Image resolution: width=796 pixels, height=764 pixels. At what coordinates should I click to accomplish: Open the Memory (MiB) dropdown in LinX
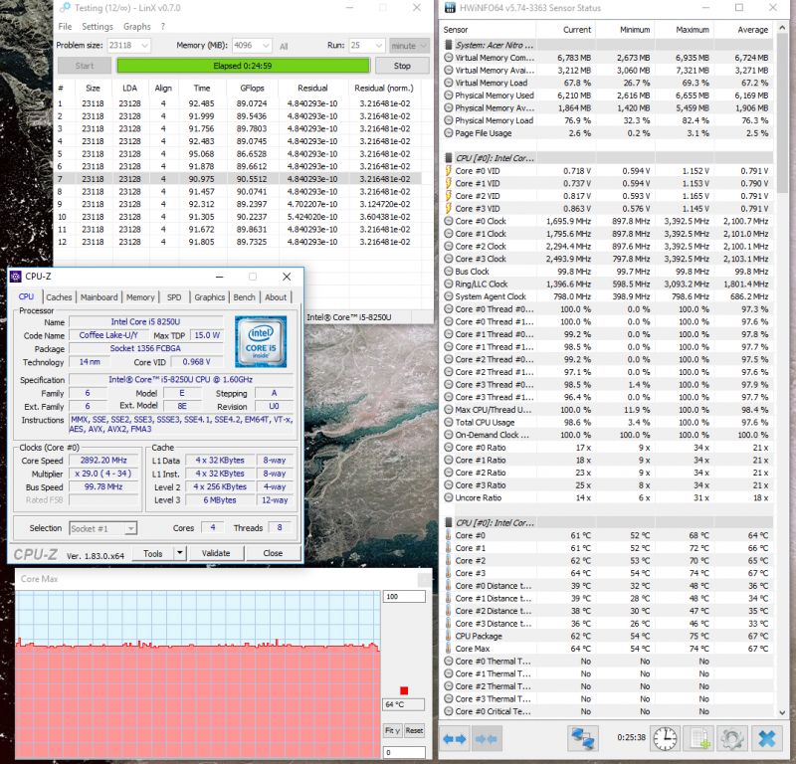coord(266,45)
